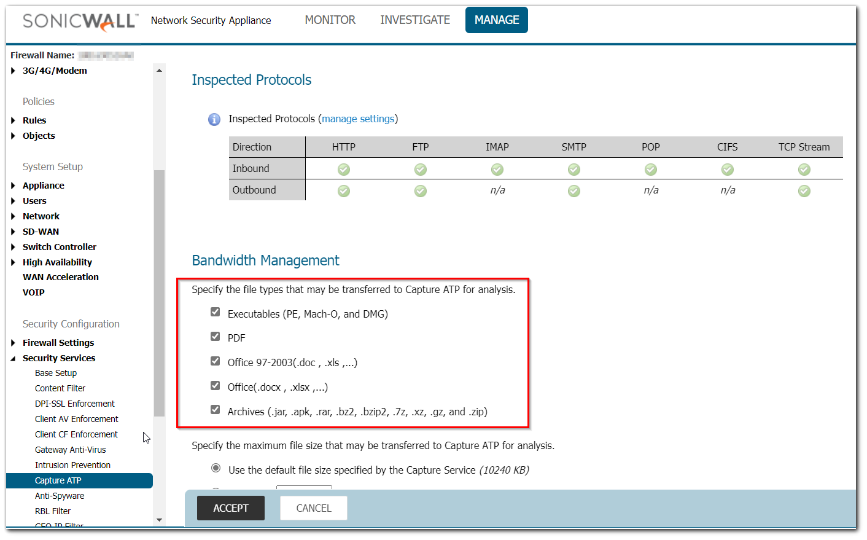867x540 pixels.
Task: Click the SonicWall logo
Action: pos(80,21)
